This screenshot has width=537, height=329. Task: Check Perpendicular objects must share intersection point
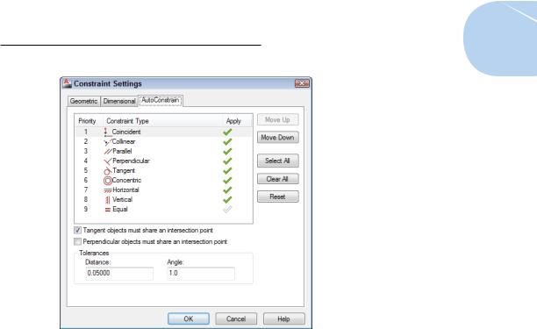[x=78, y=241]
